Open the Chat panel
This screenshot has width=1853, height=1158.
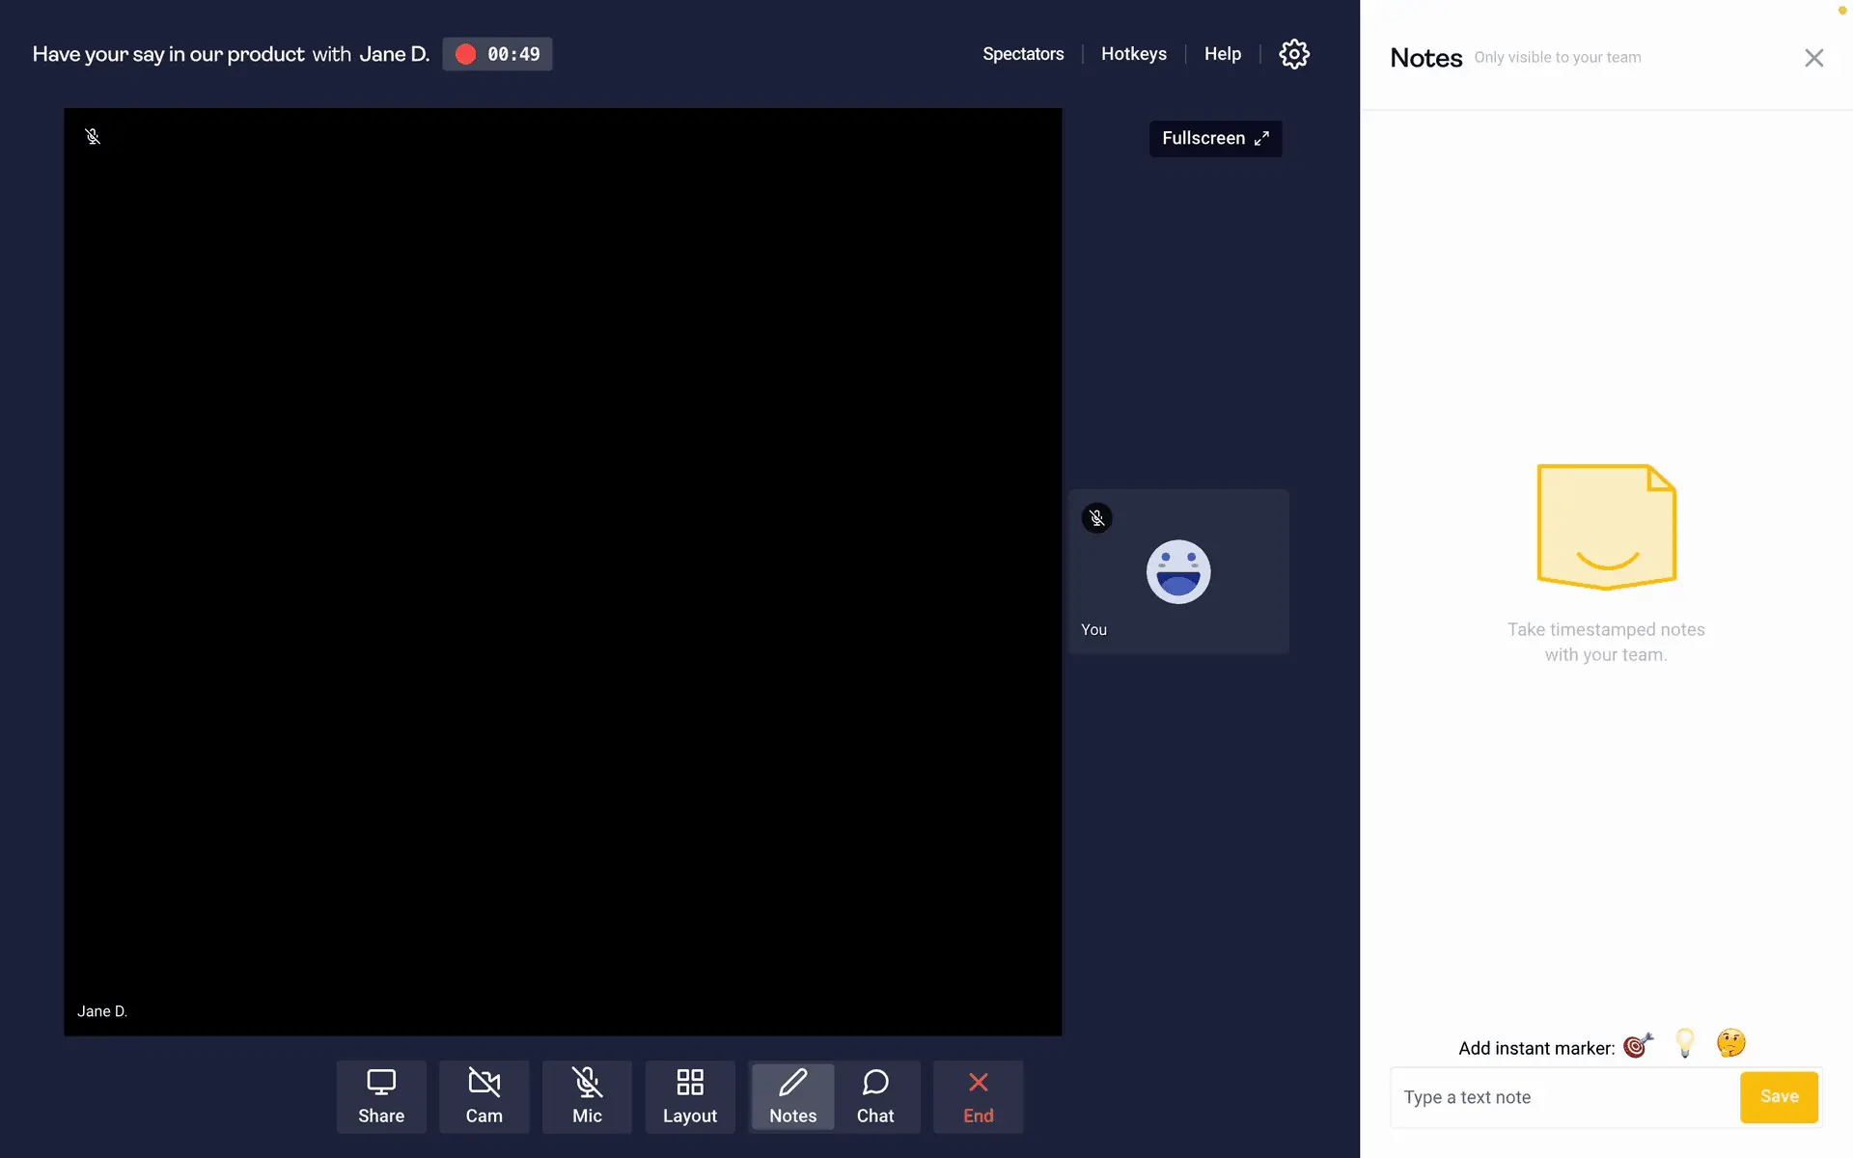tap(875, 1096)
